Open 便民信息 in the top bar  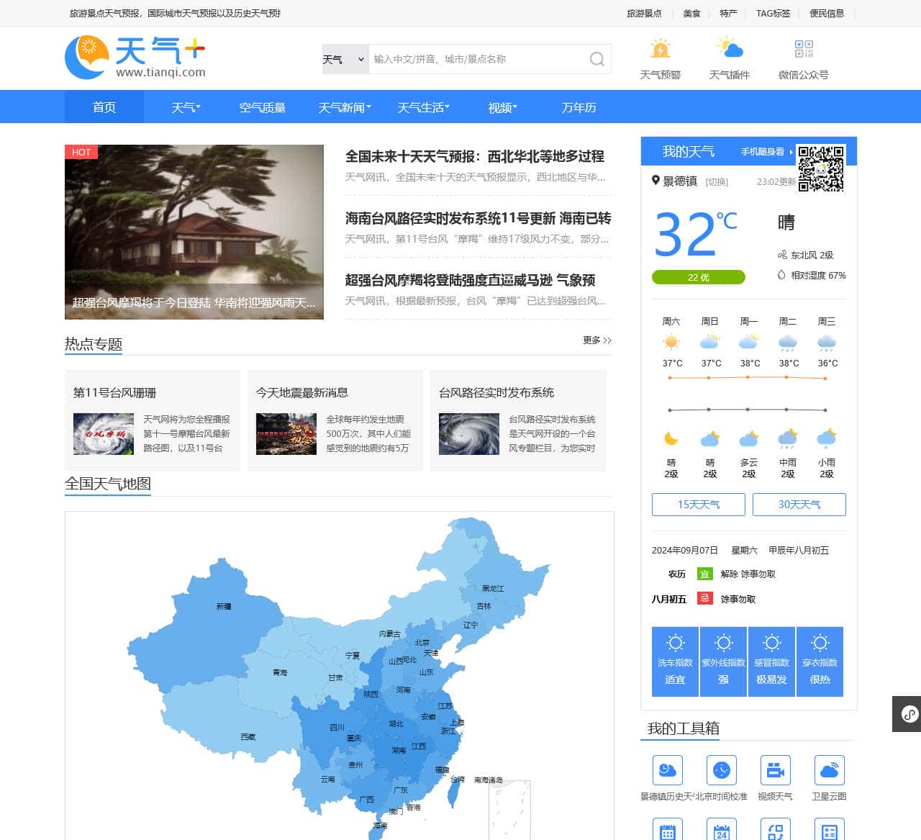pyautogui.click(x=827, y=13)
